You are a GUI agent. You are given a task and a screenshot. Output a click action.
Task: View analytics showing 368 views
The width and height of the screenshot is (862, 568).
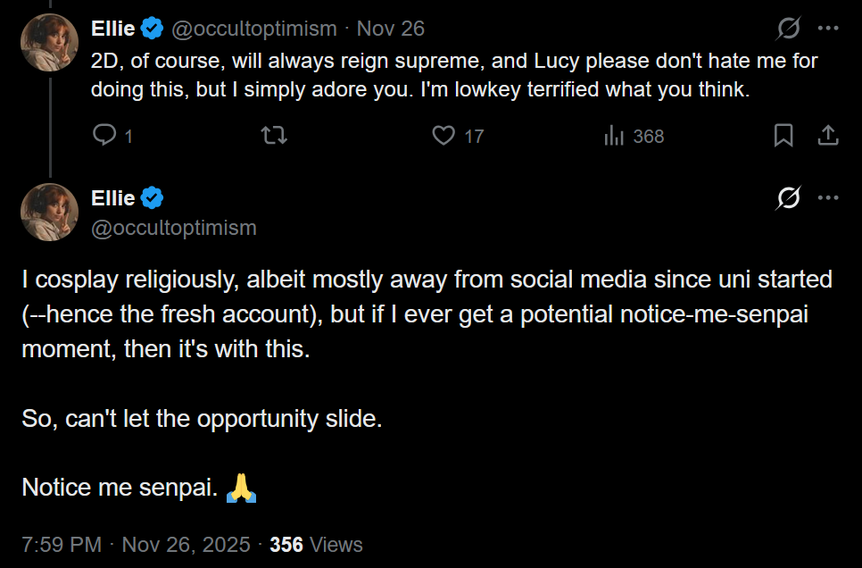634,136
